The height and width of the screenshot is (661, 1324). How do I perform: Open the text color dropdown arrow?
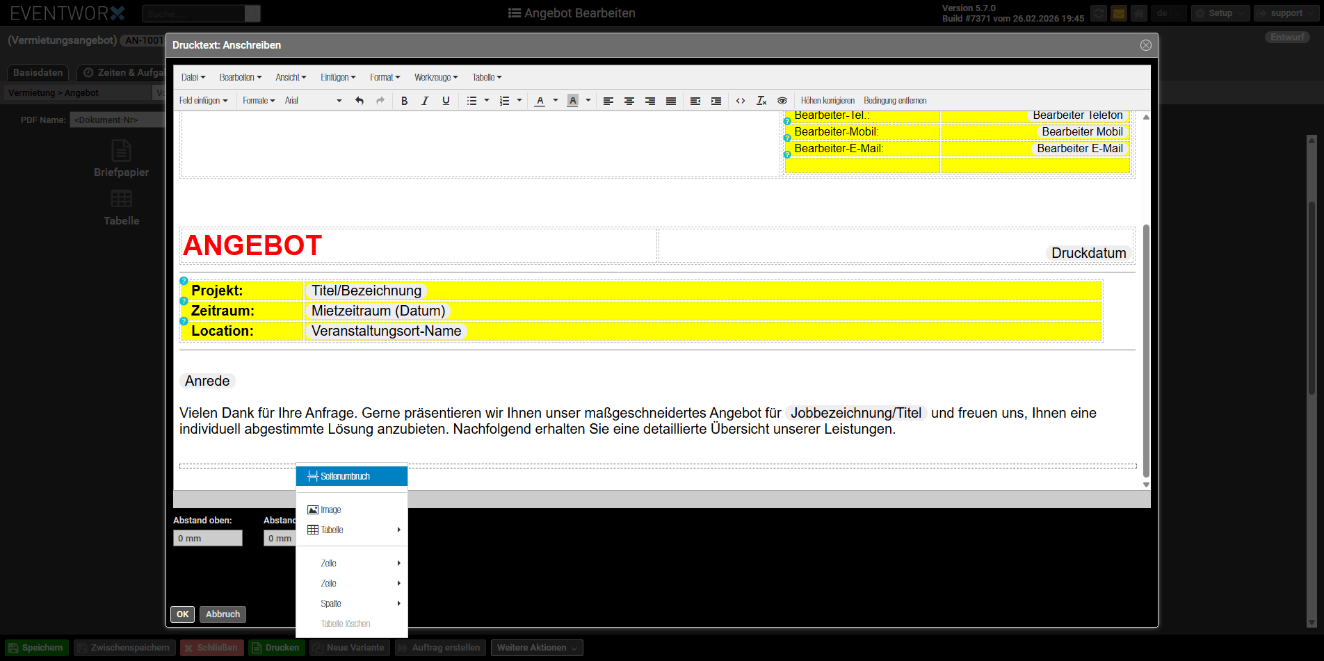pyautogui.click(x=556, y=101)
